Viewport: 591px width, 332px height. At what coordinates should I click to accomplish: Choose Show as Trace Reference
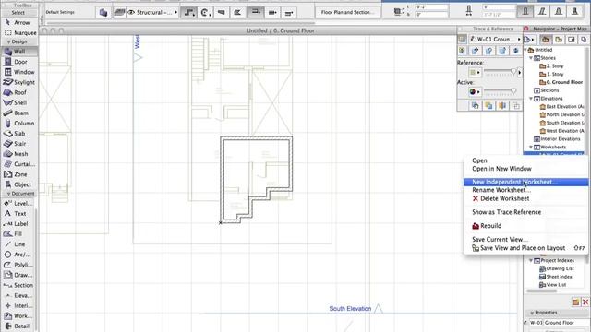525,212
